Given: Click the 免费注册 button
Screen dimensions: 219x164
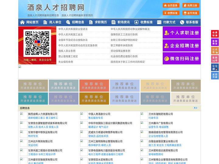Looking at the screenshot, I should coord(191,5).
